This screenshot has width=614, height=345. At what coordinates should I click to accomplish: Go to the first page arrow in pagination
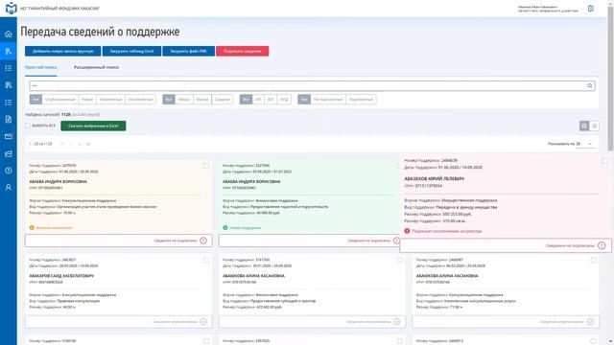tap(61, 144)
